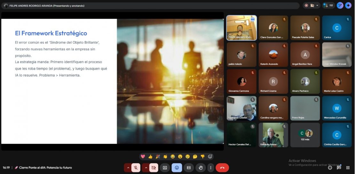Click the pencil annotate icon at top right
This screenshot has height=174, width=355.
click(x=340, y=5)
